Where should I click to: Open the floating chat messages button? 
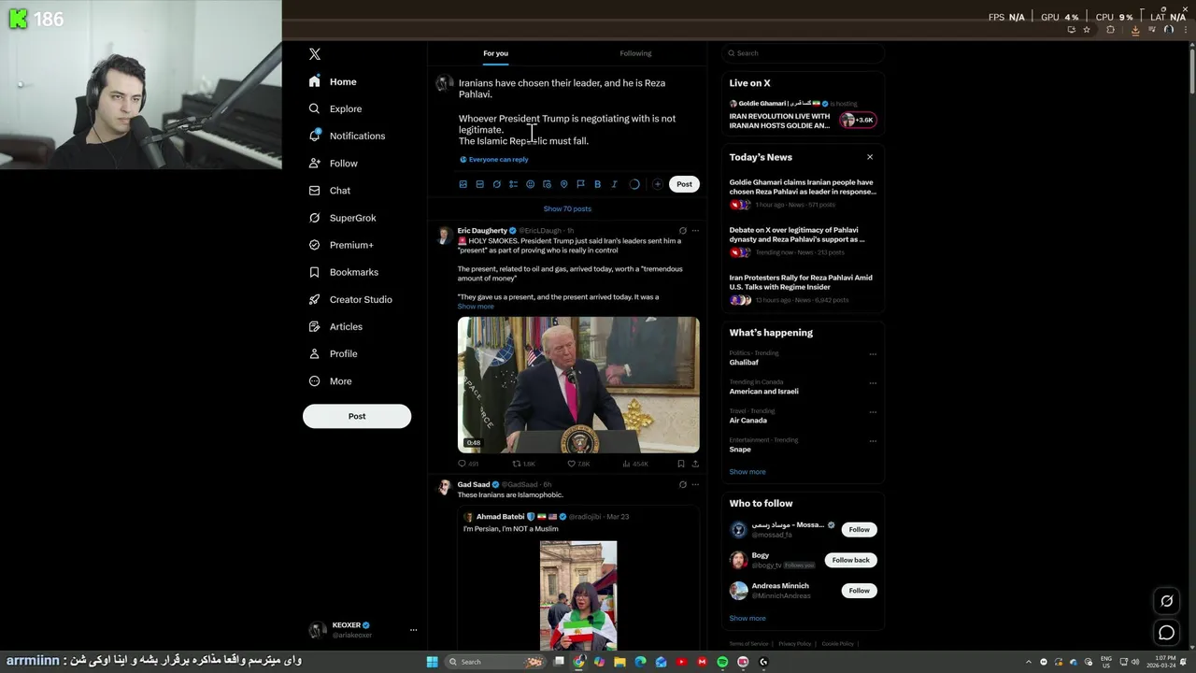(1167, 633)
